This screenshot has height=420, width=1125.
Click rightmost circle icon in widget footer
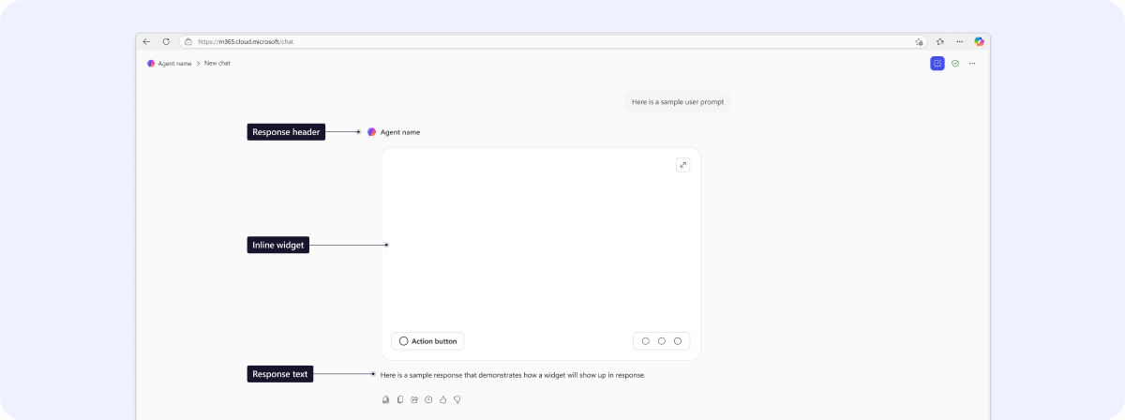[x=678, y=341]
